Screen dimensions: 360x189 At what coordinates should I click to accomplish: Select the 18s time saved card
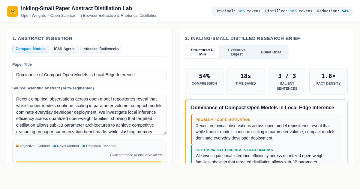246,81
